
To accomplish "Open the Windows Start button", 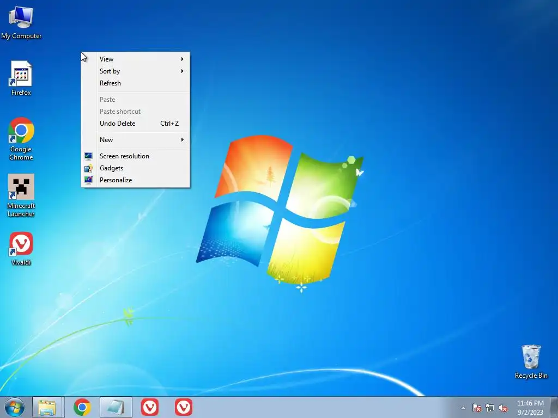I will (15, 407).
